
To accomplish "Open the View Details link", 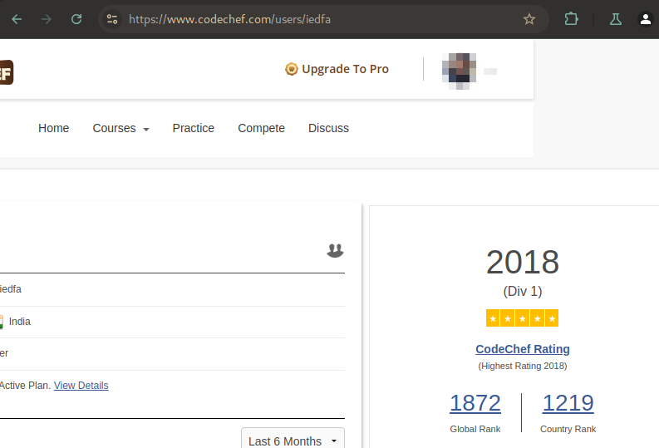I will click(81, 386).
